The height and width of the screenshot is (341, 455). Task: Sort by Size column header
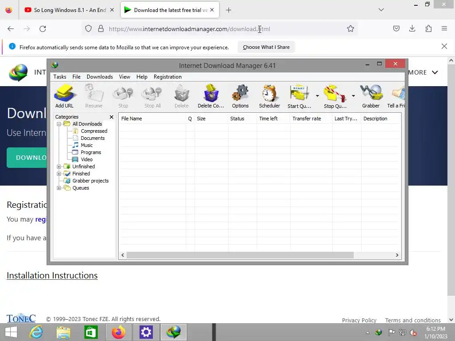211,119
